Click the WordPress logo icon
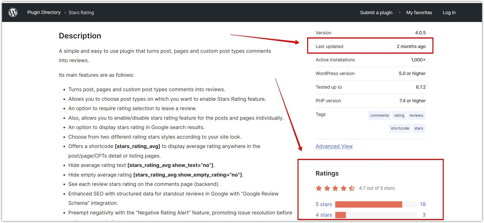Screen dimensions: 484x223 [13, 12]
